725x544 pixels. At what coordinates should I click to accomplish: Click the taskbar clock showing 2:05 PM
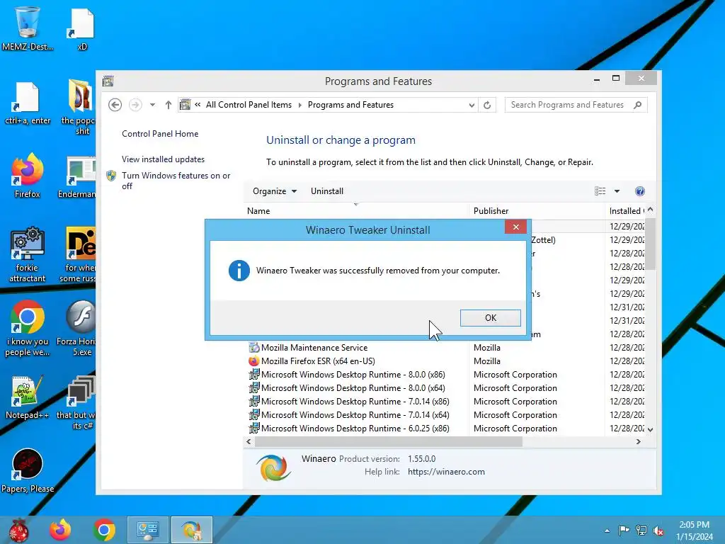[x=694, y=531]
